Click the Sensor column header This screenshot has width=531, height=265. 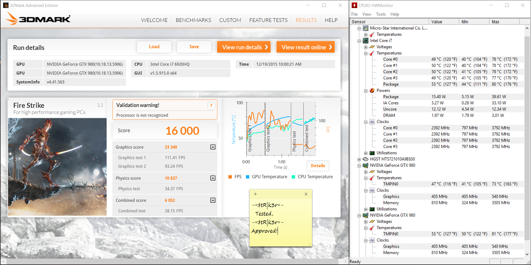click(389, 22)
